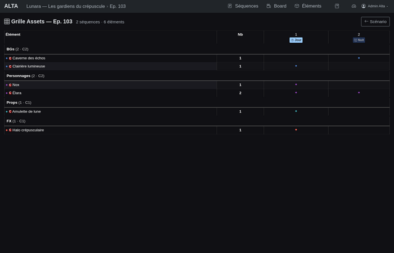
Task: Click the Scénario back button
Action: coord(375,21)
